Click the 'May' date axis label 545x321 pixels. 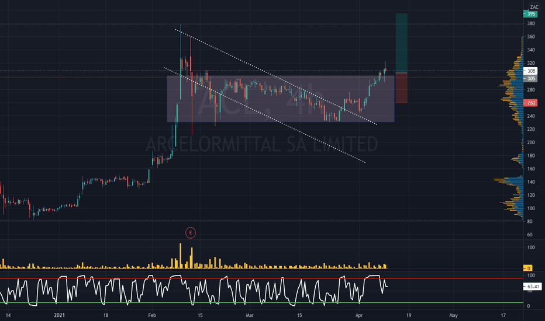tap(453, 315)
